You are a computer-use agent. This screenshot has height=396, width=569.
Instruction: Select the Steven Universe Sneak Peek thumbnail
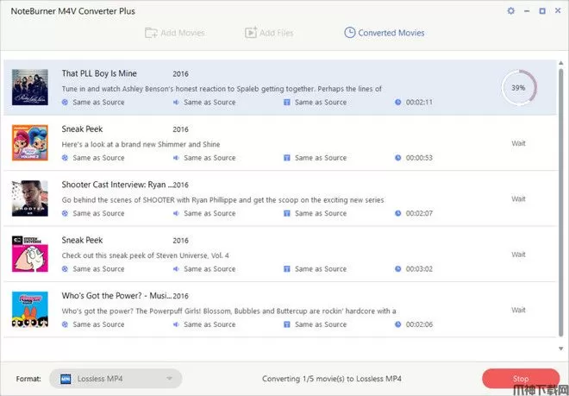coord(29,254)
